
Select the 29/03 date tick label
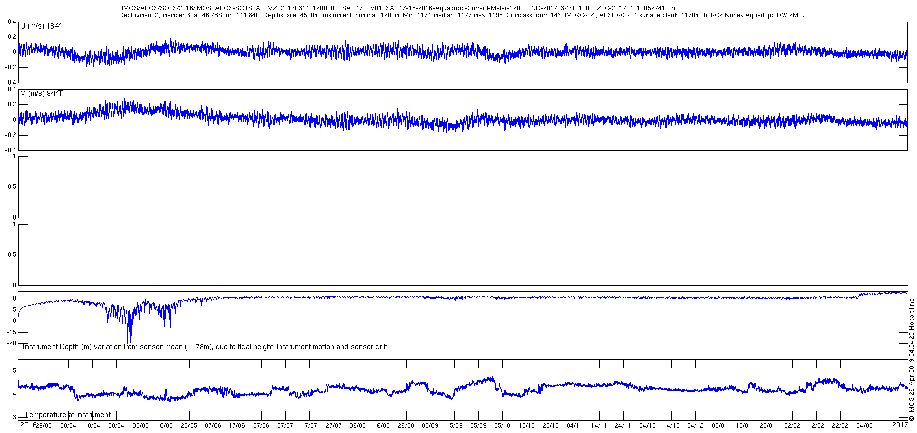tap(44, 426)
